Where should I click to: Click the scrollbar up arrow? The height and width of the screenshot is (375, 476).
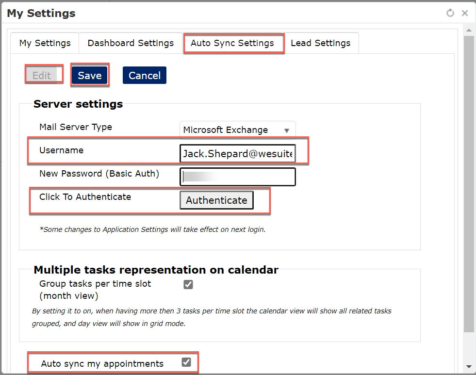tap(469, 30)
